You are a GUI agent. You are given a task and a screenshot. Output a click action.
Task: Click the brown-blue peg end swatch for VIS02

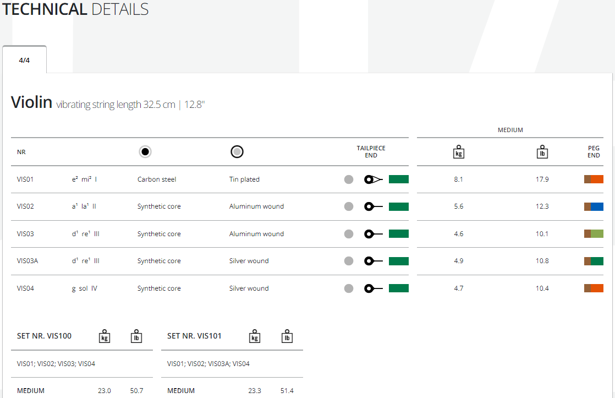click(x=594, y=206)
